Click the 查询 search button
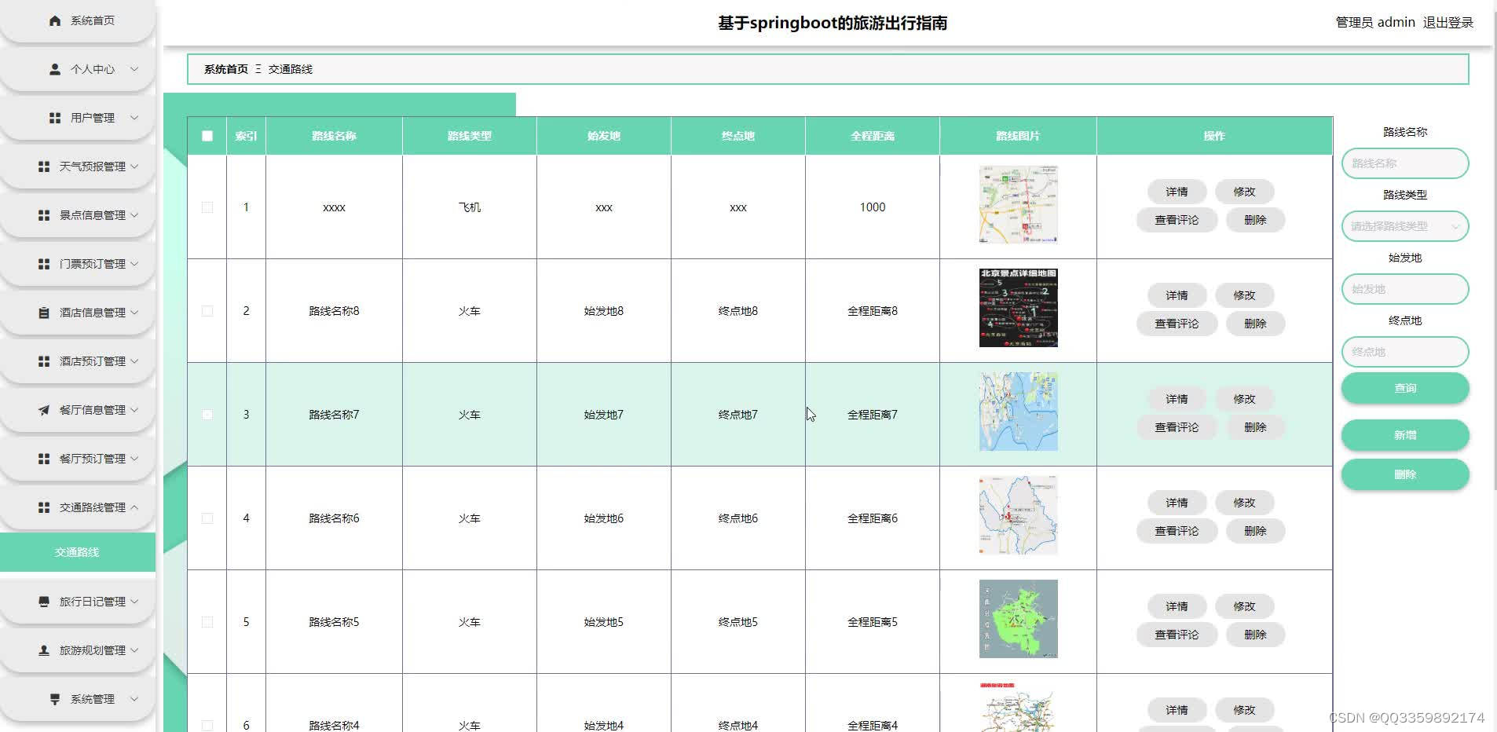The image size is (1497, 732). [x=1405, y=388]
